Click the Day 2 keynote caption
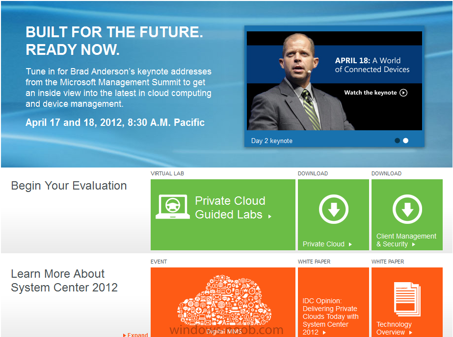Viewport: 453px width, 337px height. point(271,141)
